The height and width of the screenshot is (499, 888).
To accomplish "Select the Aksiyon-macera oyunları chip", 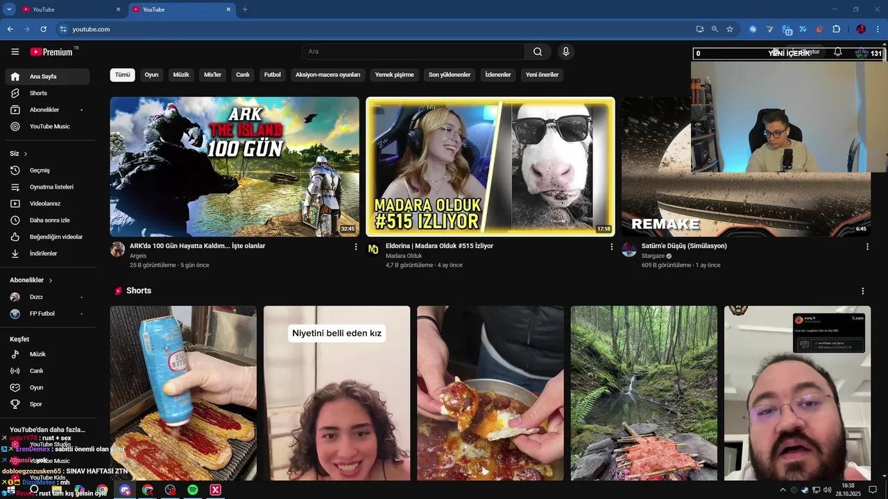I will pos(328,75).
